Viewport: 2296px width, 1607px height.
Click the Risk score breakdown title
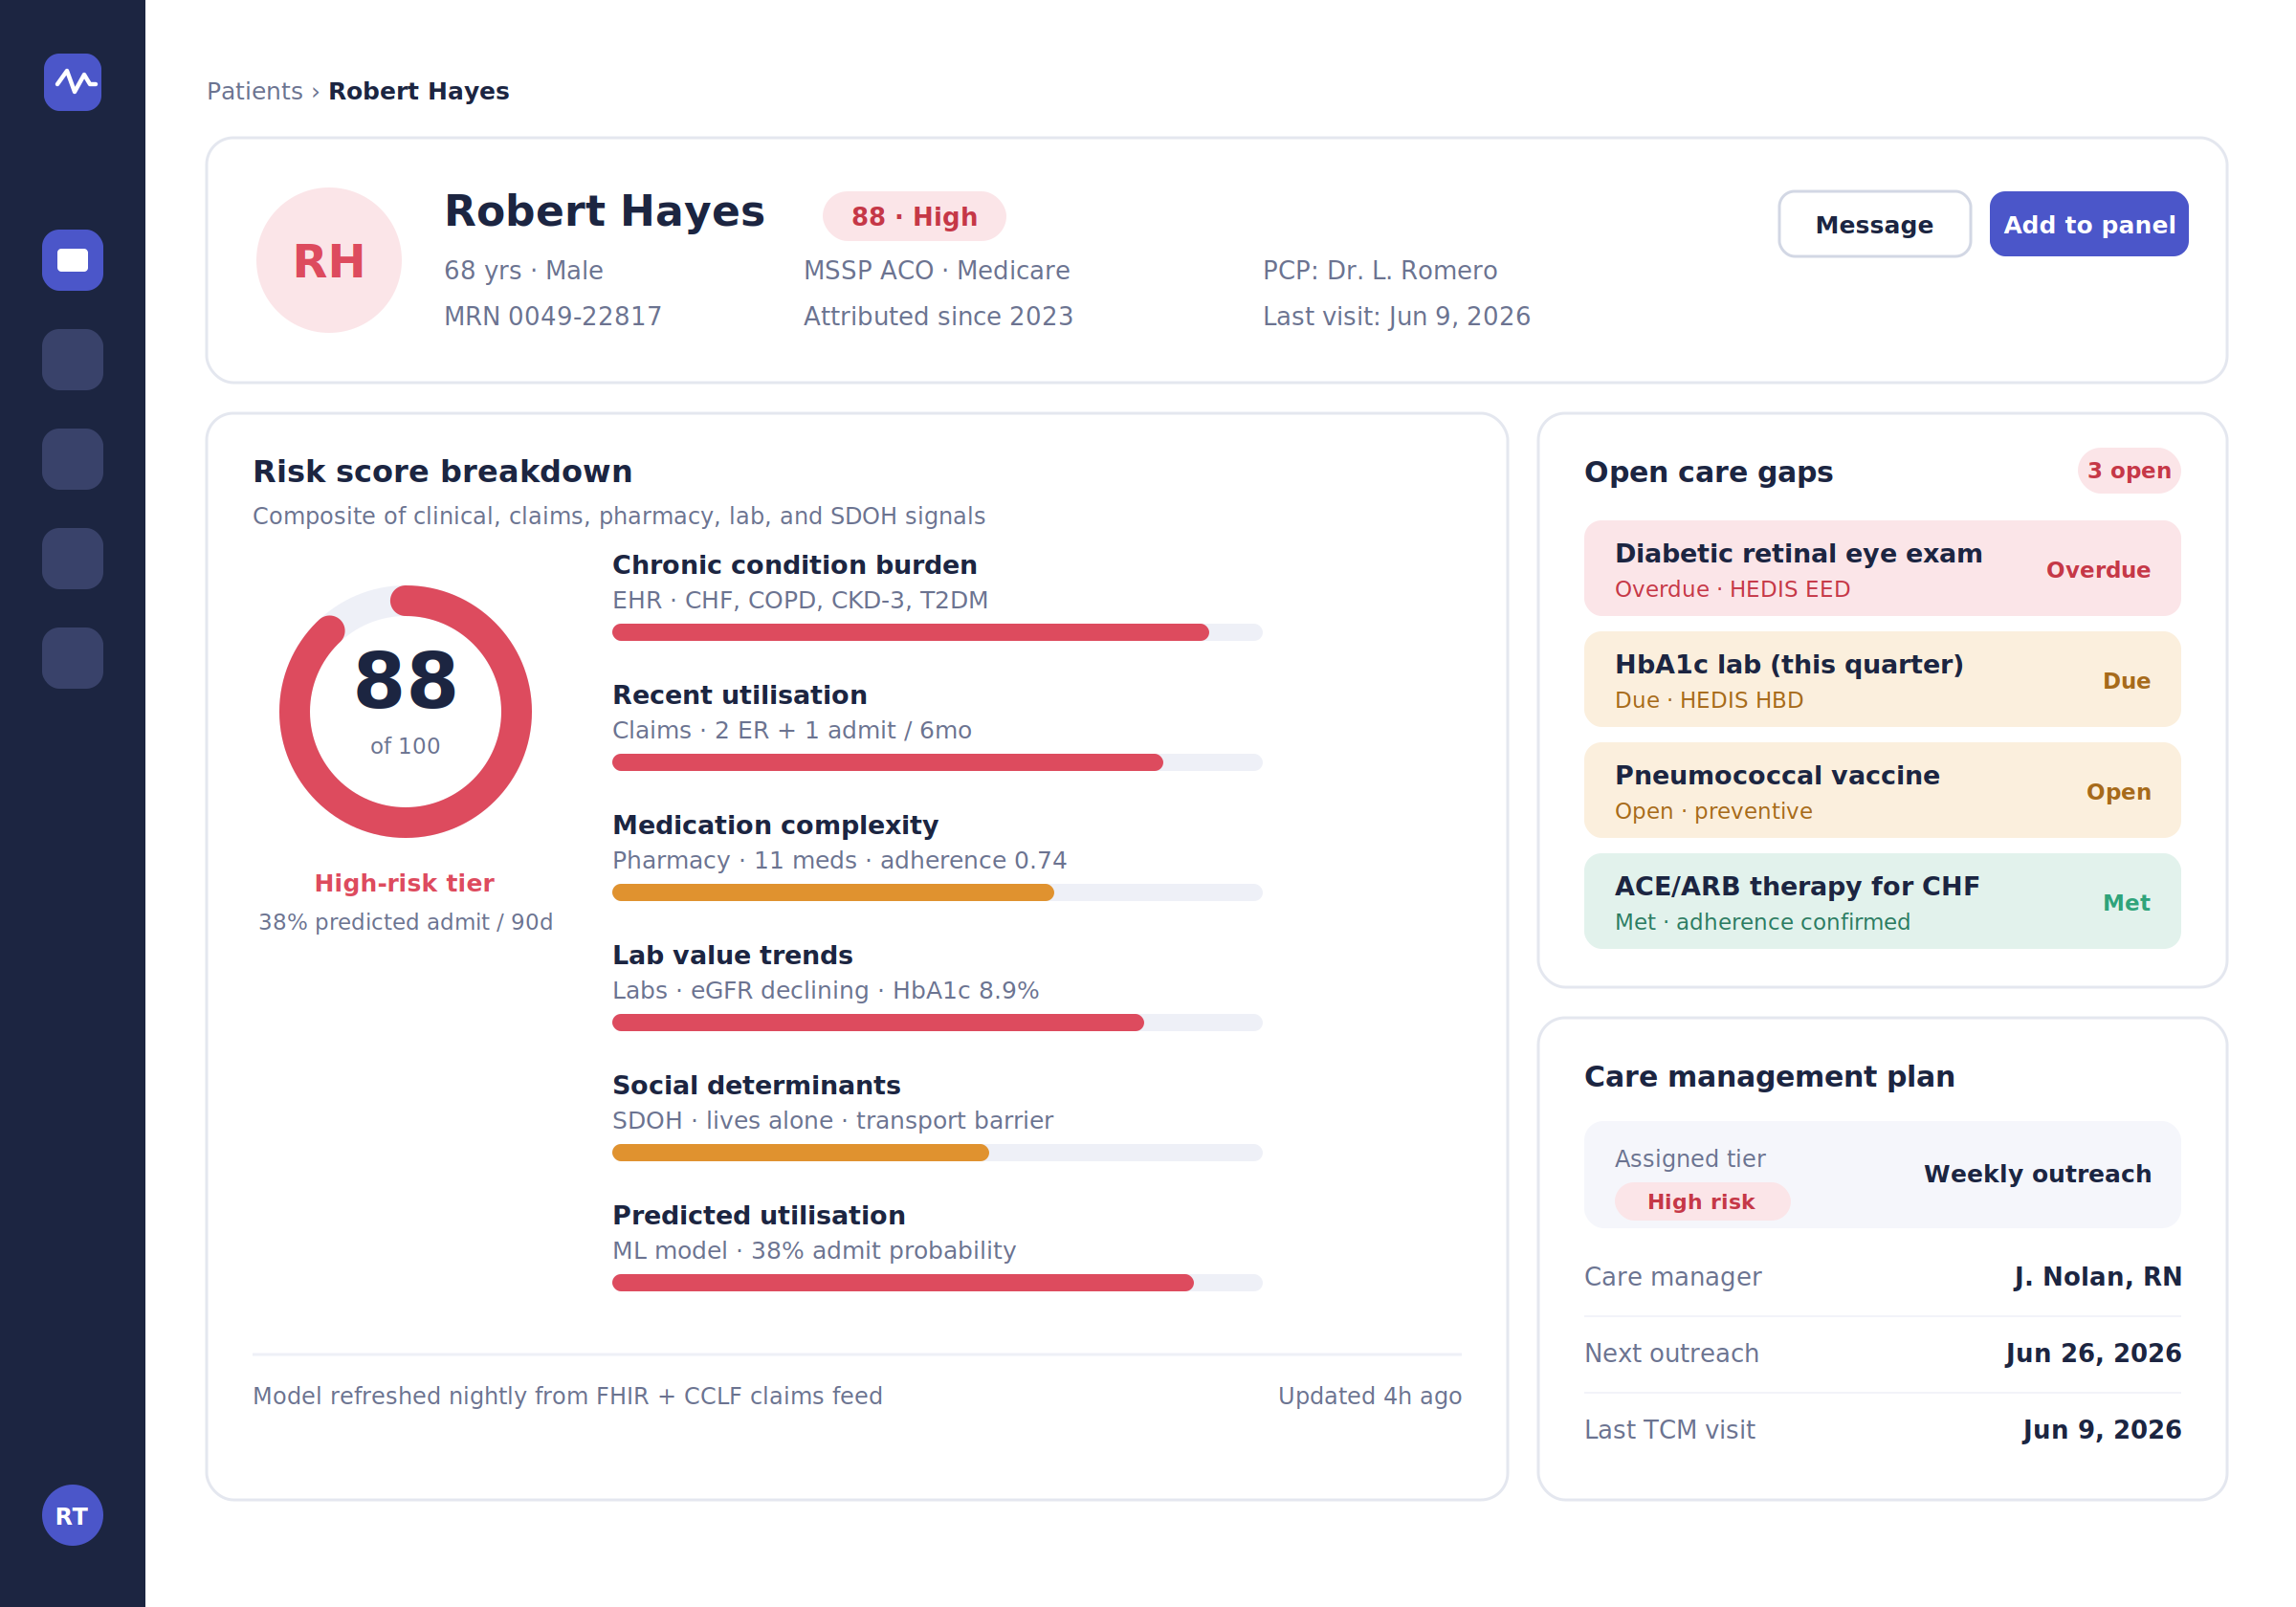(x=442, y=471)
